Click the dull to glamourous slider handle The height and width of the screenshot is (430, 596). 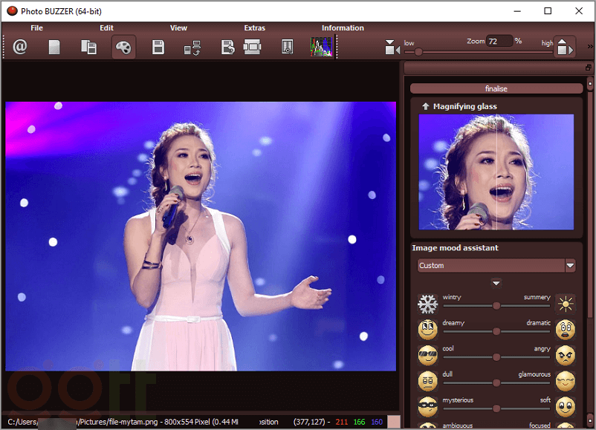point(496,382)
